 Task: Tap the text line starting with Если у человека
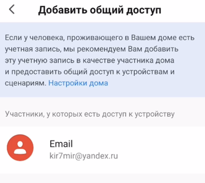coord(99,38)
